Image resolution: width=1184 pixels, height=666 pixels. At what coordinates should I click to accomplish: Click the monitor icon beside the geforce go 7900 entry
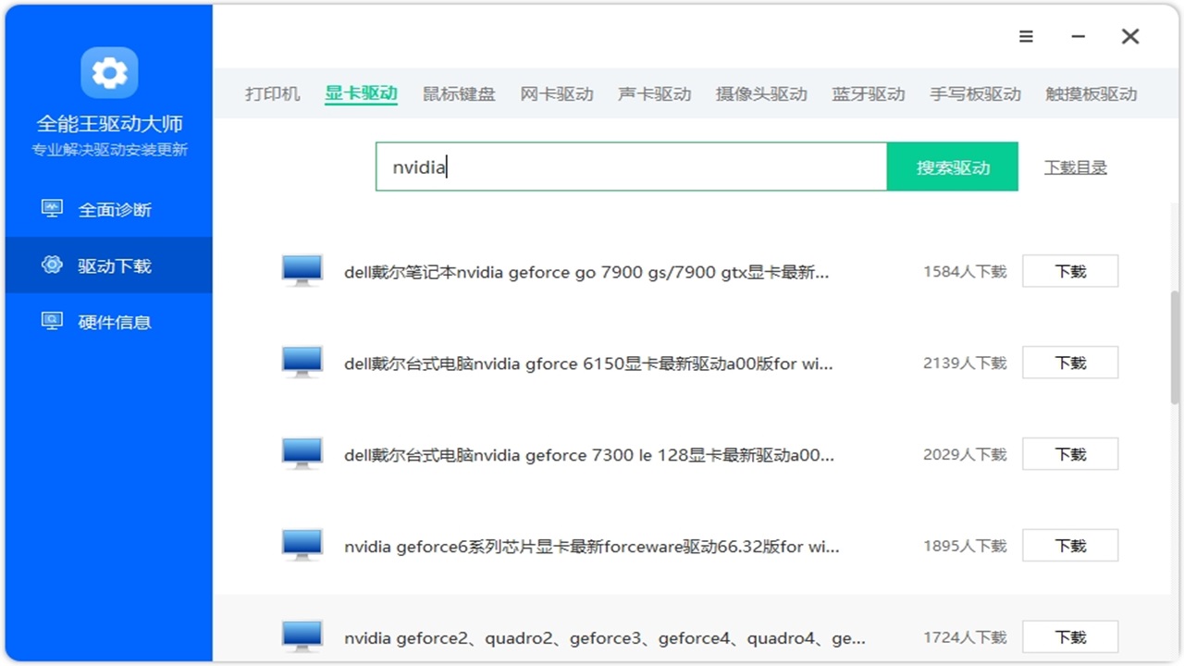click(x=302, y=270)
